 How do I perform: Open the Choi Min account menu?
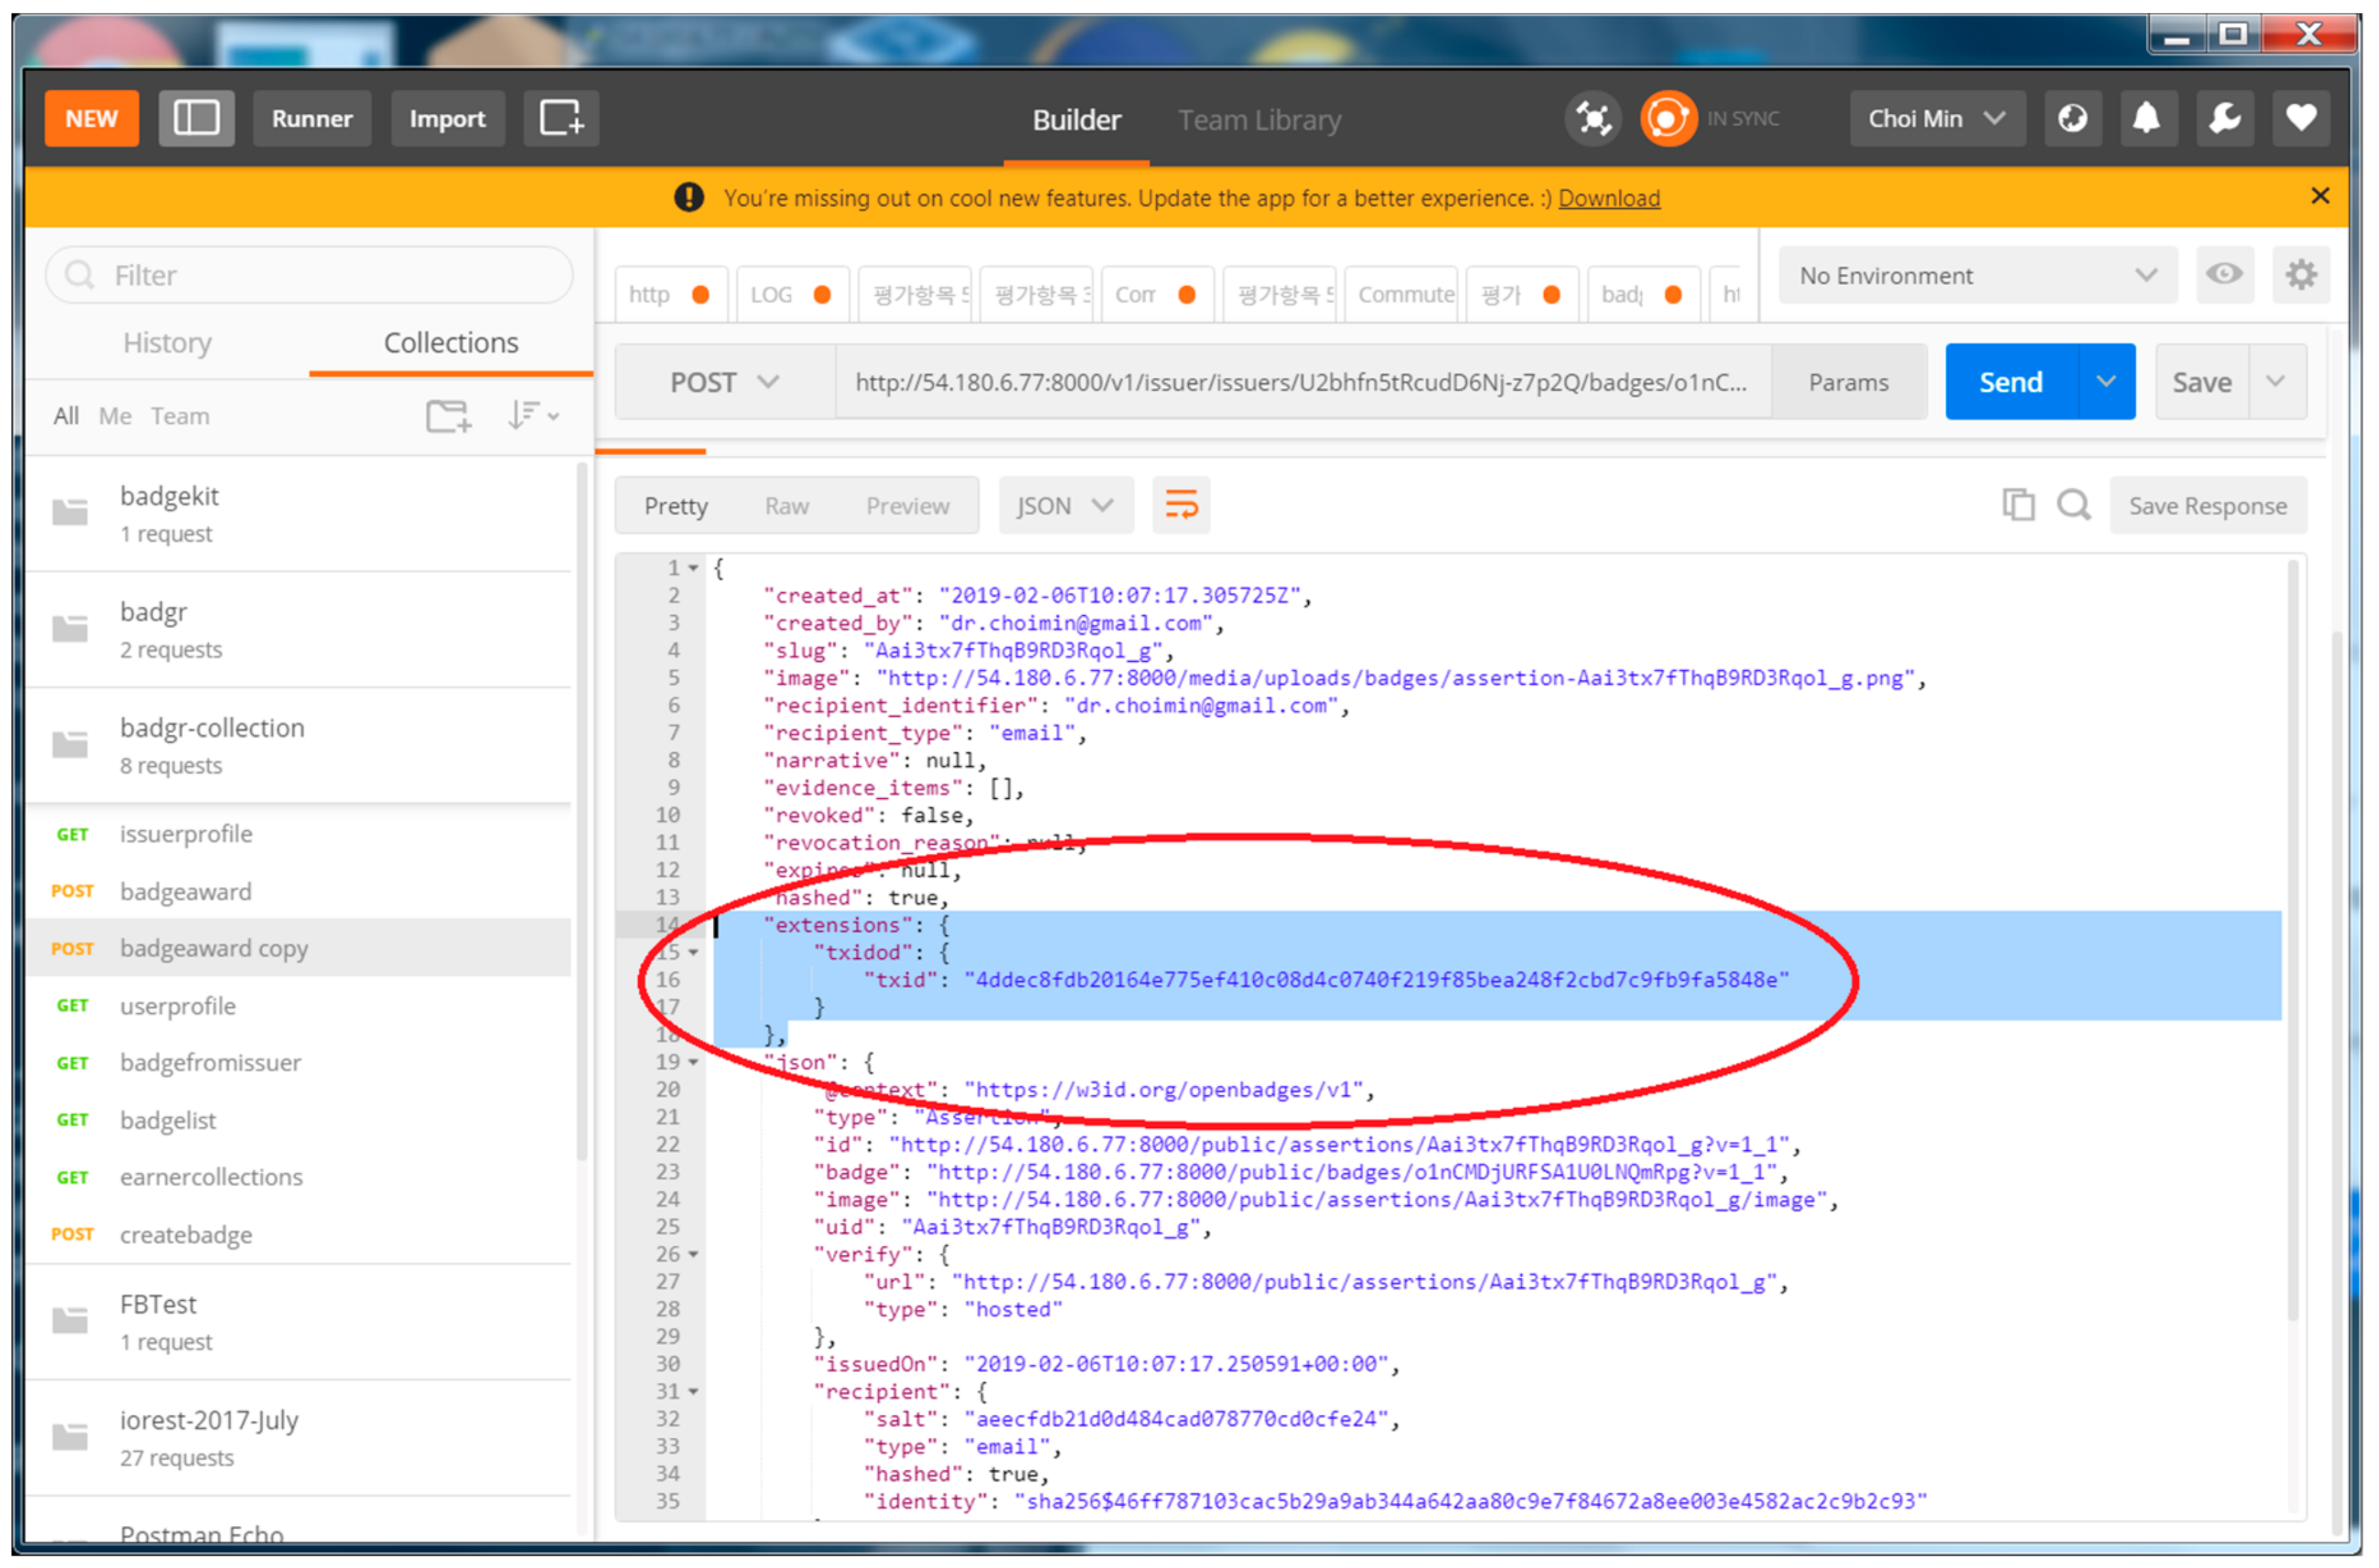click(1936, 119)
